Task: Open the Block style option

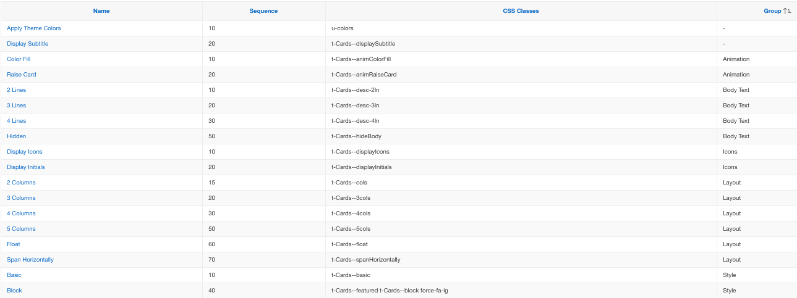Action: tap(14, 291)
